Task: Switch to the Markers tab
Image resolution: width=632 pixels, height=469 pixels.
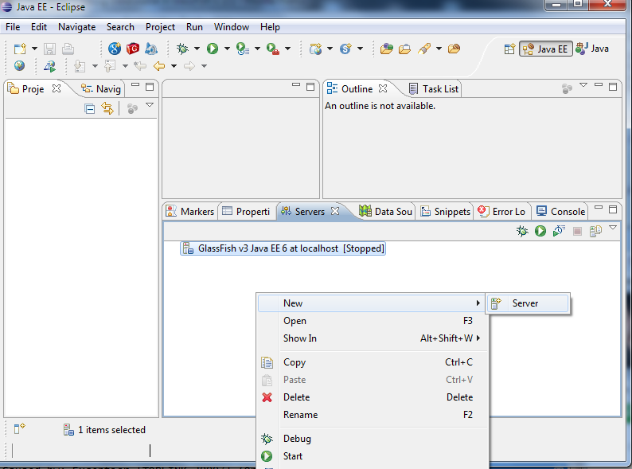Action: (x=190, y=211)
